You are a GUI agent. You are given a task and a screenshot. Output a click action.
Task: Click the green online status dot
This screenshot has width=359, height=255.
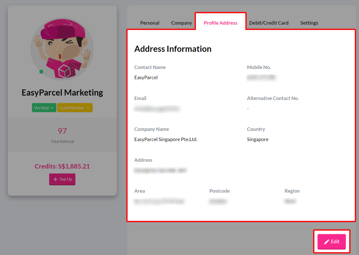pyautogui.click(x=41, y=72)
